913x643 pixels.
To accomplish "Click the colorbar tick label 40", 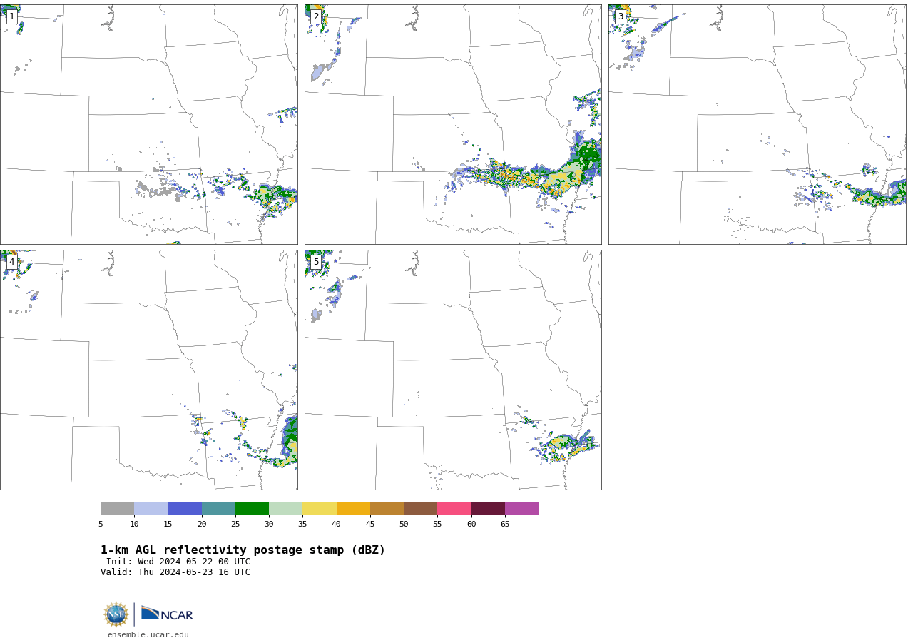I will click(x=337, y=525).
